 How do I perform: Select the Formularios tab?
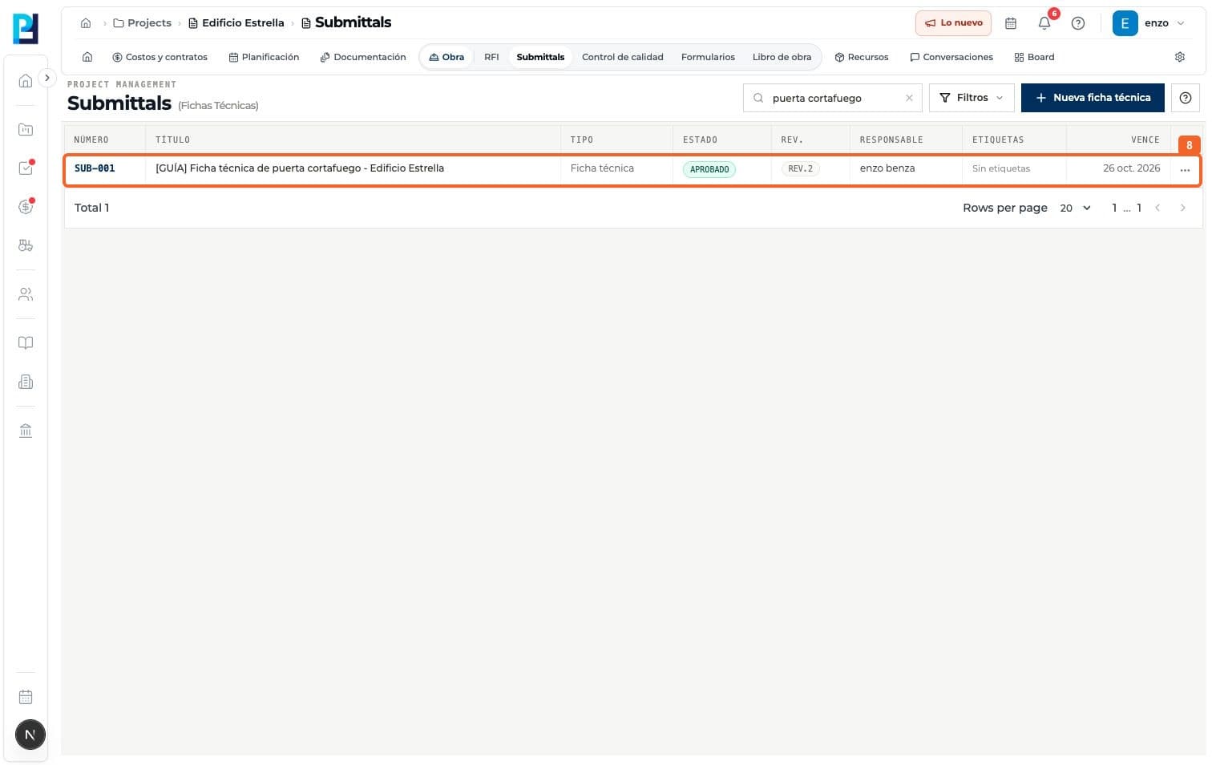pos(708,57)
